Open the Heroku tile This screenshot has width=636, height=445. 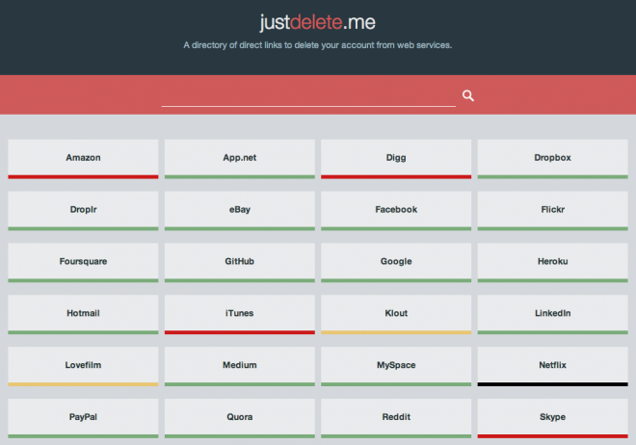[x=552, y=262]
